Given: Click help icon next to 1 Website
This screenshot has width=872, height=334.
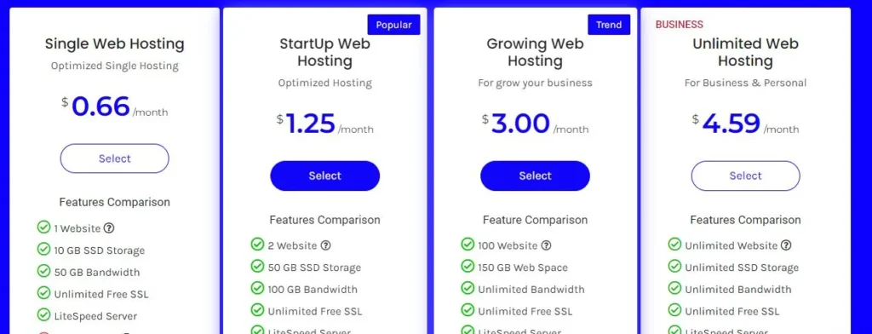Looking at the screenshot, I should pos(109,227).
